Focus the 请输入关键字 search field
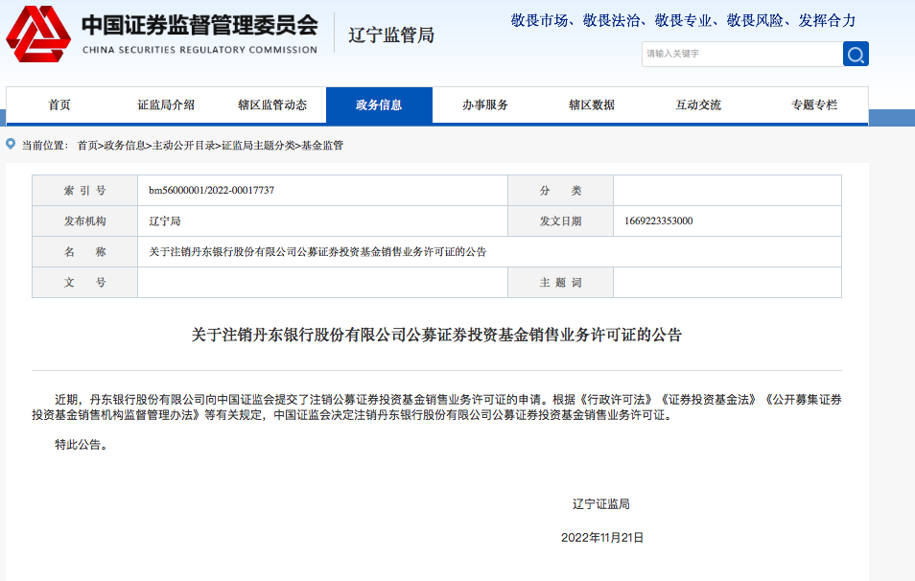 742,55
